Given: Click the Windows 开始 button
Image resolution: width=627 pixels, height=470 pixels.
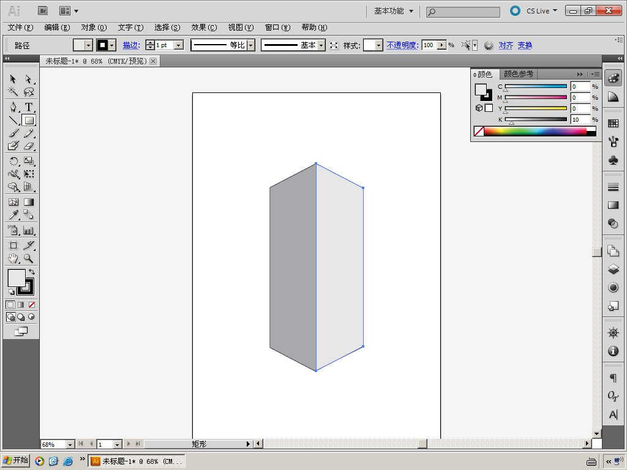Looking at the screenshot, I should point(16,461).
